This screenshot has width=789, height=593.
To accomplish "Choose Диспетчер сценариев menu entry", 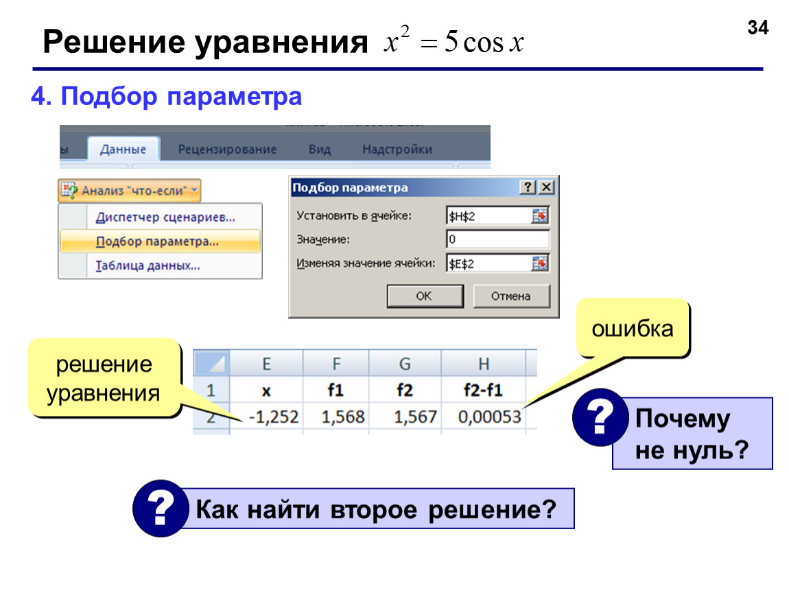I will [x=160, y=217].
